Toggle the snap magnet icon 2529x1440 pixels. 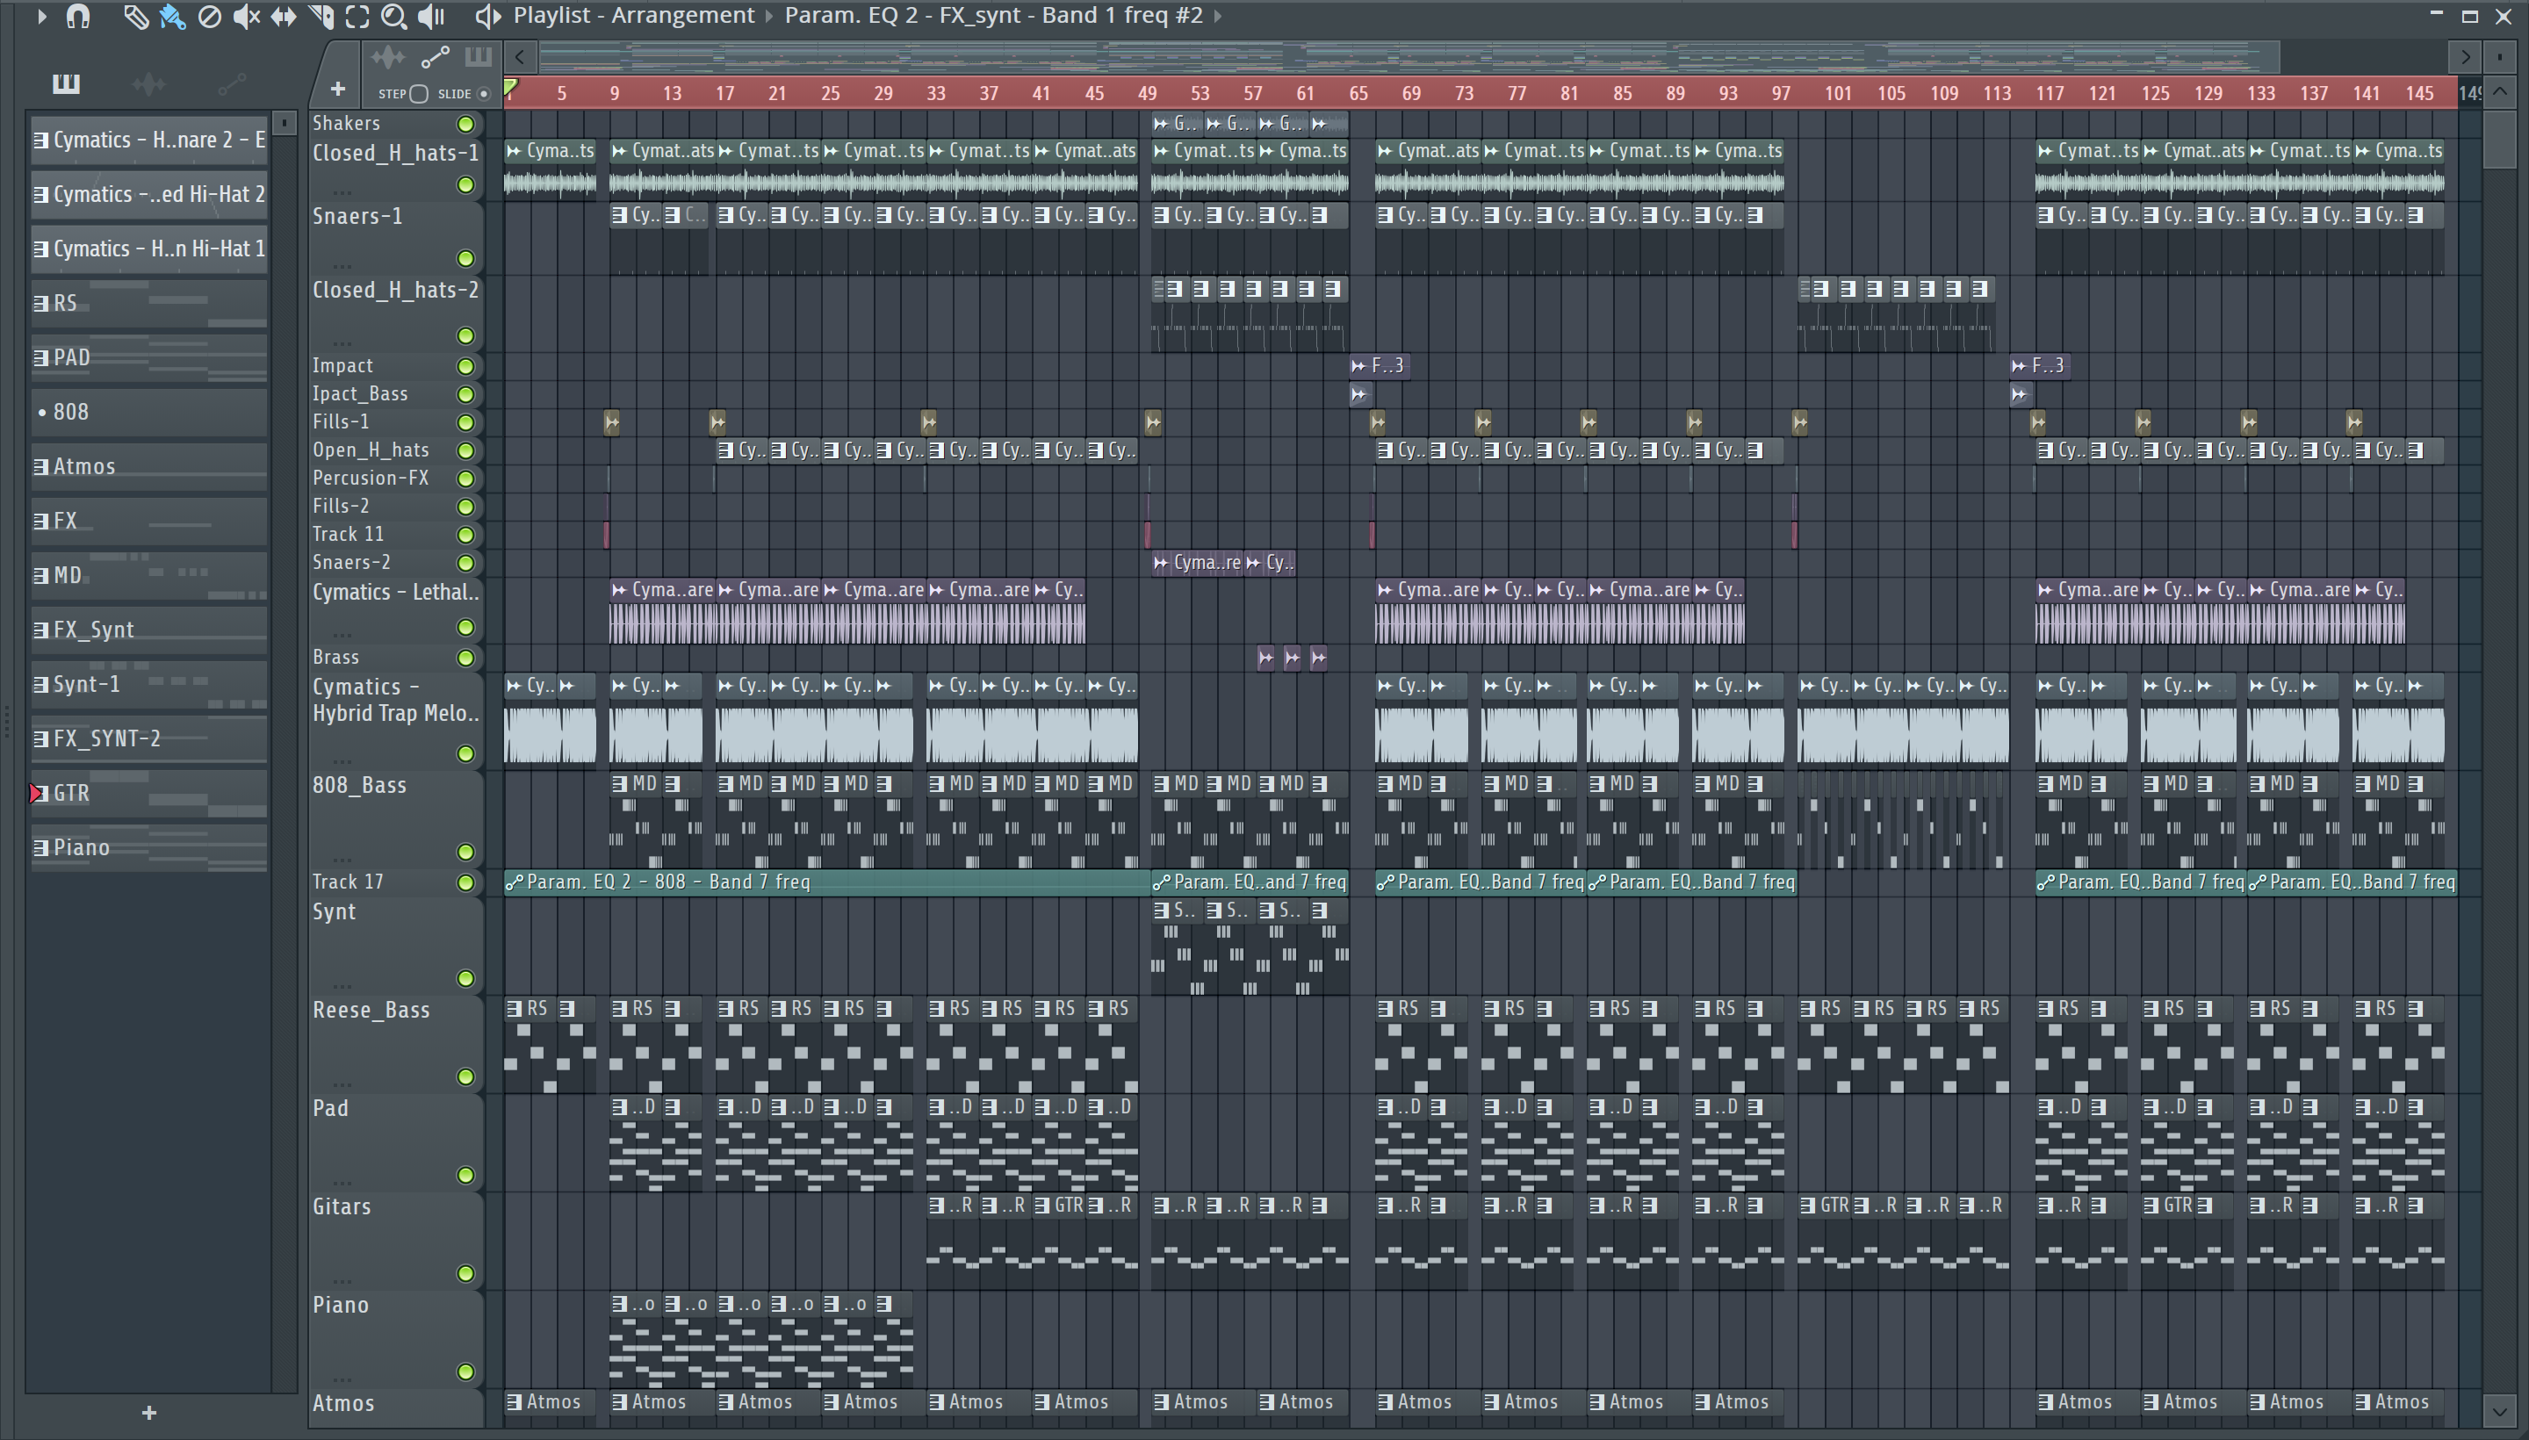point(78,16)
